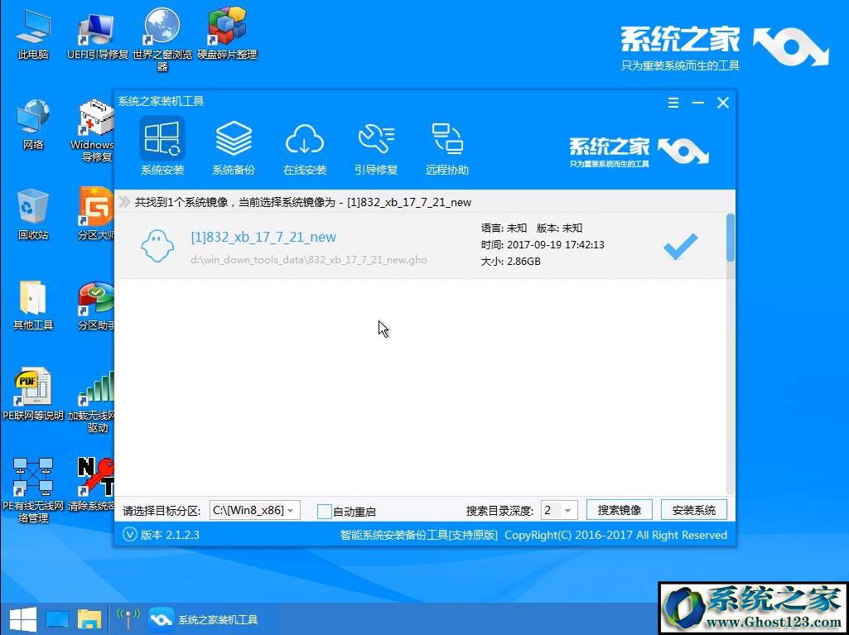The width and height of the screenshot is (849, 635).
Task: Open UEFI引导修复 desktop shortcut
Action: (98, 35)
